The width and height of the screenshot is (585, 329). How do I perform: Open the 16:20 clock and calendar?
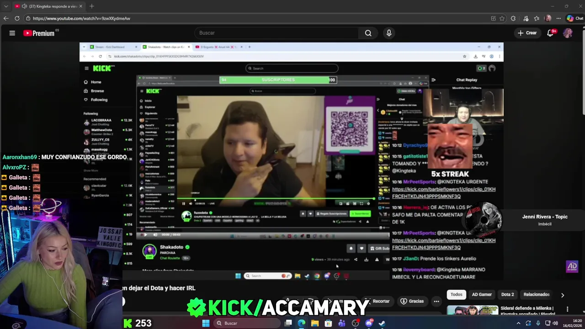point(572,323)
